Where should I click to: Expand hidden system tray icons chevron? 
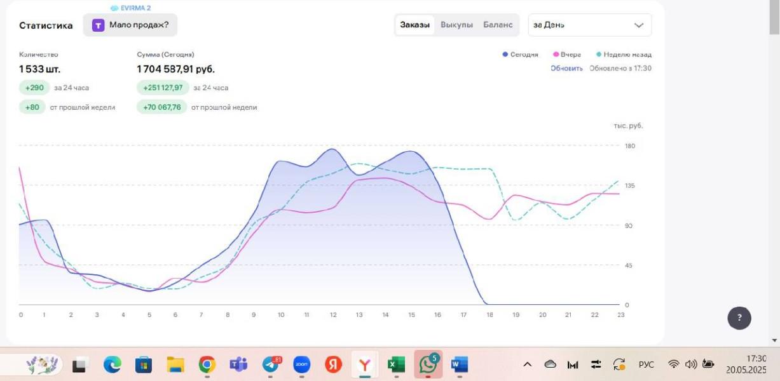(528, 364)
